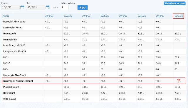Click WBC Count value 0.0 LL
Screen dimensions: 188x108
pyautogui.click(x=67, y=99)
